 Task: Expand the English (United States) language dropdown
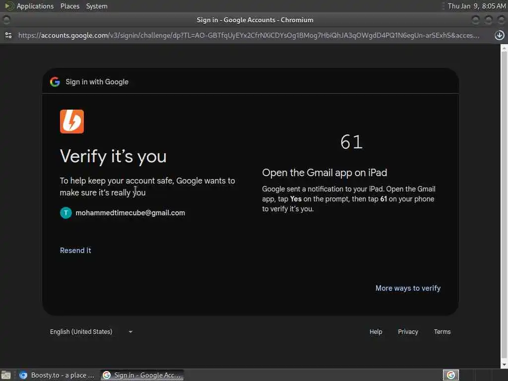(x=91, y=332)
